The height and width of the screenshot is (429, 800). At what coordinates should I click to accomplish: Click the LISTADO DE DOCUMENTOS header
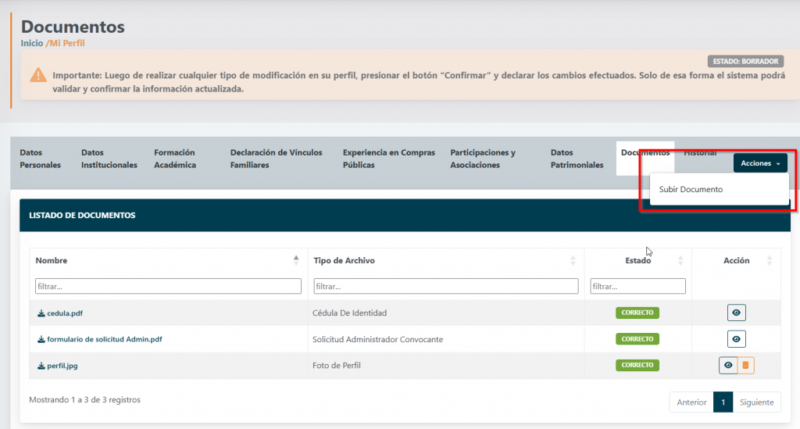point(82,215)
